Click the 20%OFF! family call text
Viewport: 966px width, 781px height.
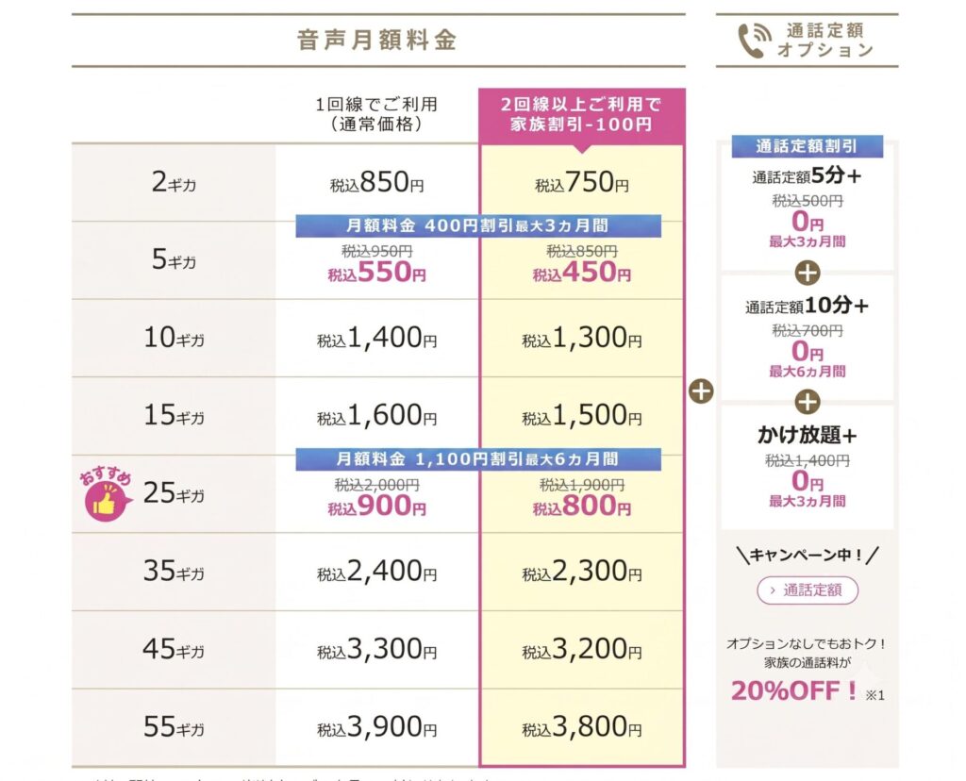coord(794,691)
